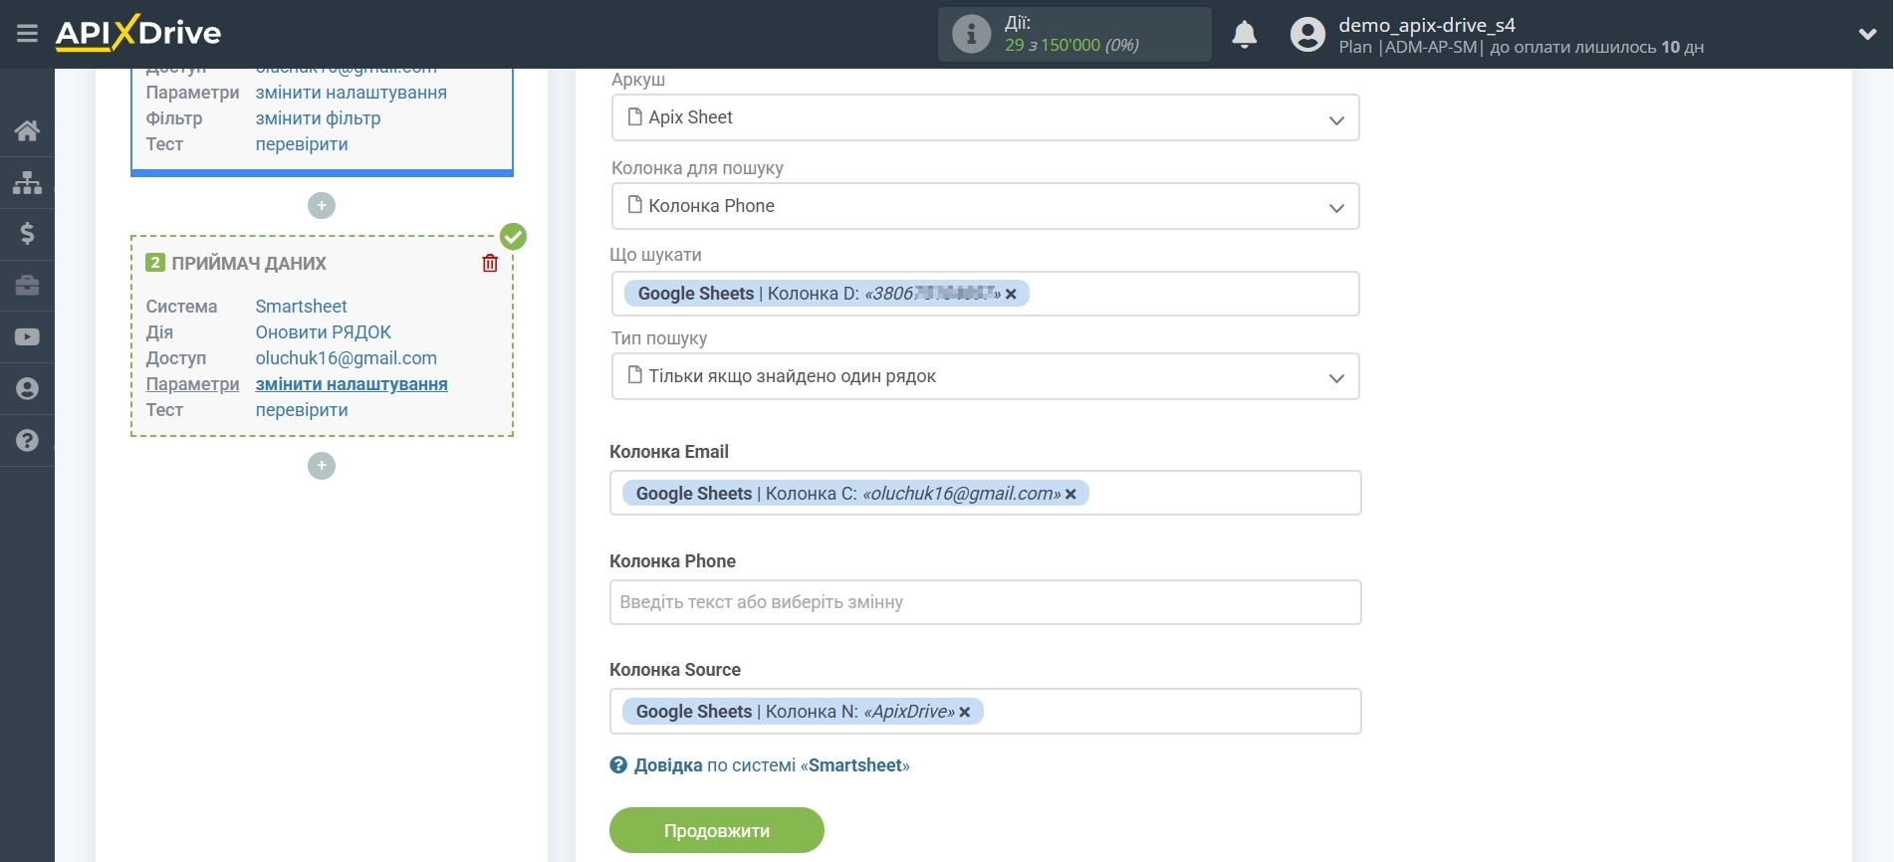Delete the data receiver block
This screenshot has height=862, width=1894.
pyautogui.click(x=490, y=263)
